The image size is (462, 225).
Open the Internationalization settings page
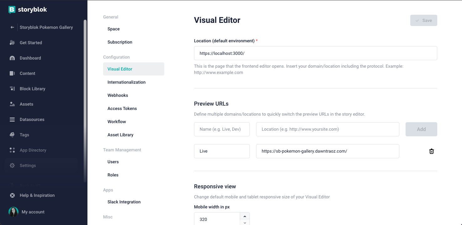point(126,82)
